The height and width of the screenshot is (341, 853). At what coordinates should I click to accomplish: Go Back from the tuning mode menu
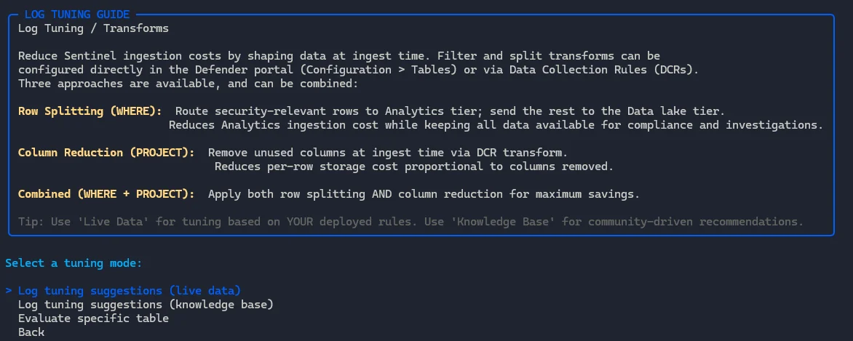(x=31, y=332)
